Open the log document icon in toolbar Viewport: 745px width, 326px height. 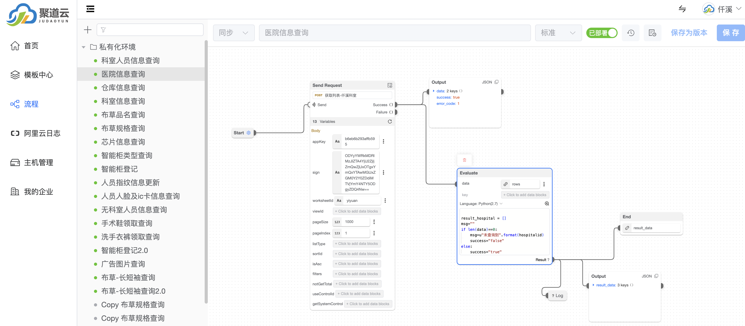[652, 33]
